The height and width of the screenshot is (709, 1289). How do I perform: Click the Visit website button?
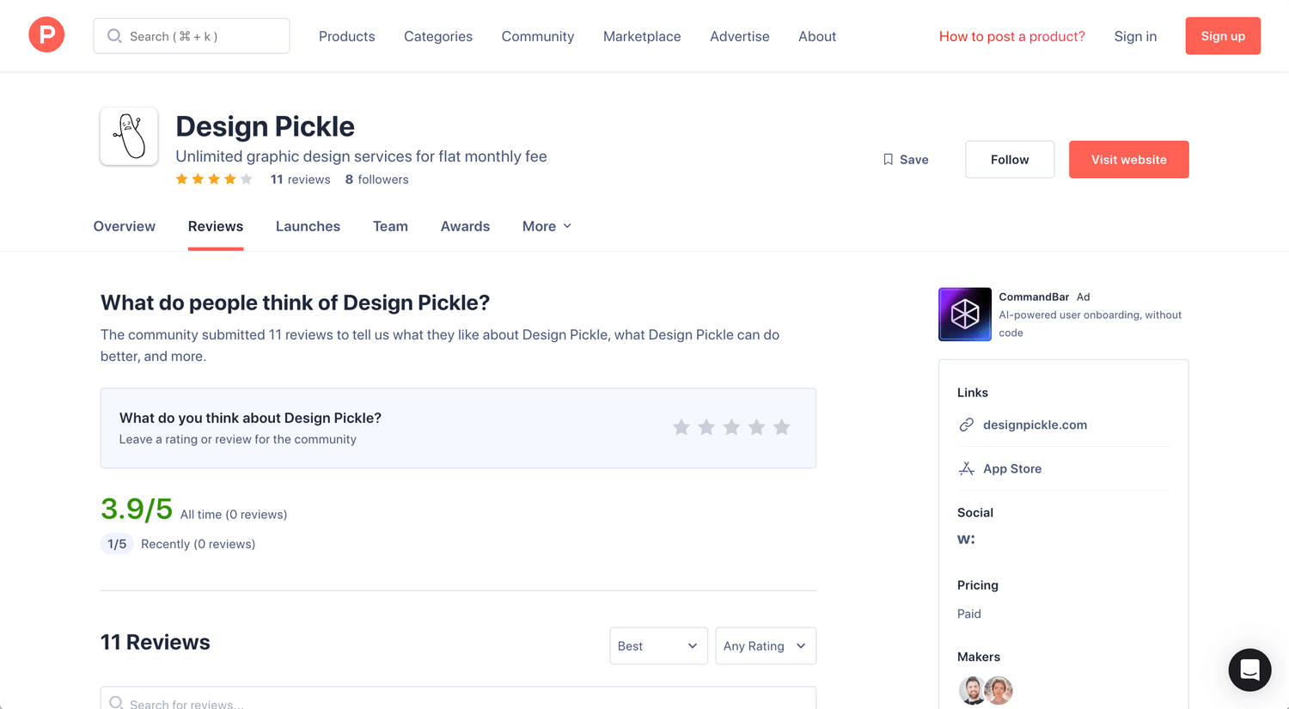[1129, 160]
